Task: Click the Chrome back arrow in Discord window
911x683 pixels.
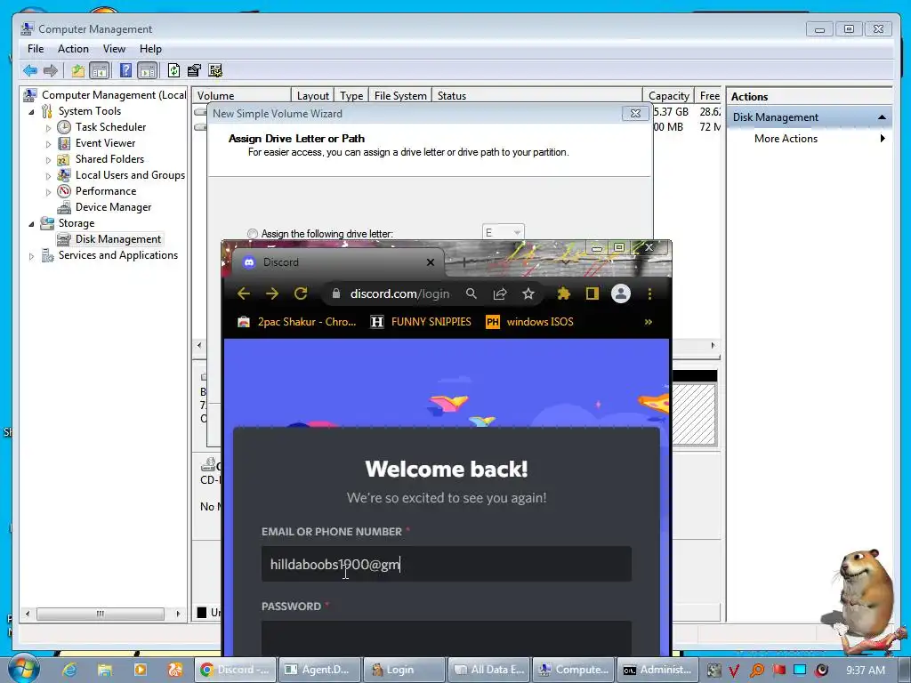Action: tap(244, 293)
